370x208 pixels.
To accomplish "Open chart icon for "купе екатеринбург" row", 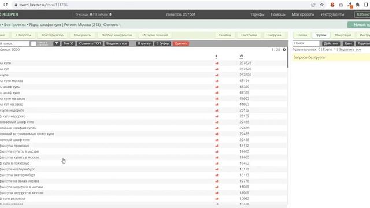I will pos(217,169).
